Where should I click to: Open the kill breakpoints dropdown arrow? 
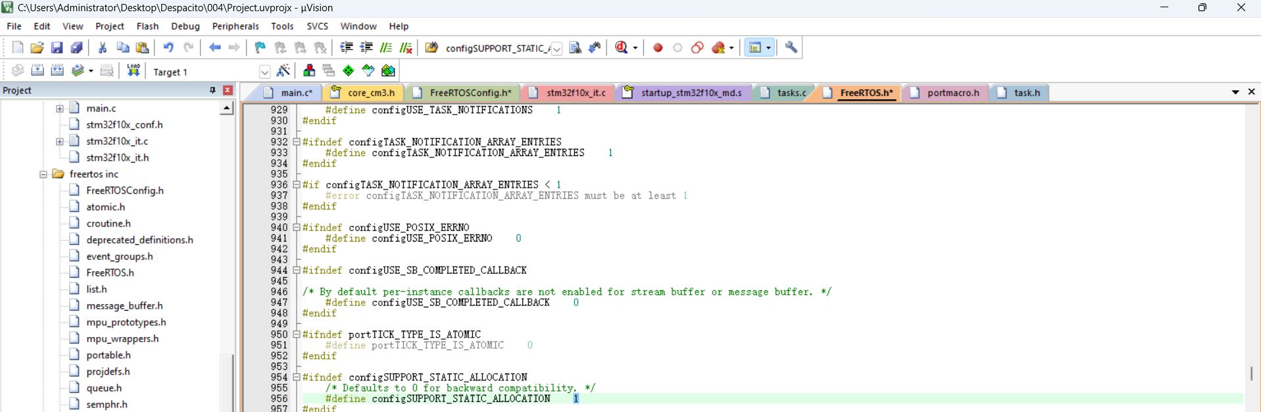pos(731,47)
